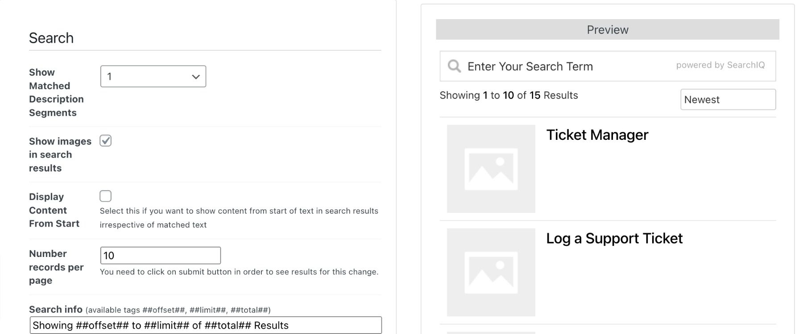Click the available tags helper text
Viewport: 803px width, 334px height.
click(178, 309)
